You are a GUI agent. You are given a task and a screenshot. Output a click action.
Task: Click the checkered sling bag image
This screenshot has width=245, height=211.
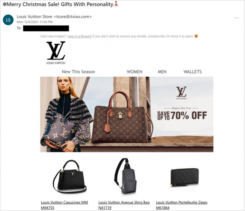point(125,176)
